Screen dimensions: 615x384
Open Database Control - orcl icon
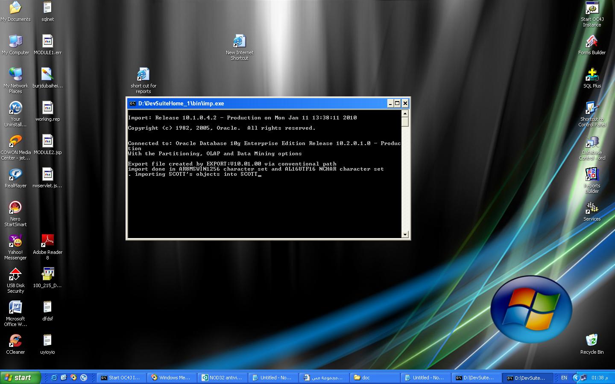coord(592,143)
